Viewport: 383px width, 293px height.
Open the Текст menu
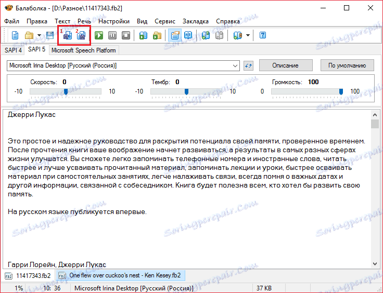point(62,21)
